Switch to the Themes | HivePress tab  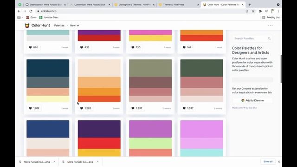(x=179, y=5)
